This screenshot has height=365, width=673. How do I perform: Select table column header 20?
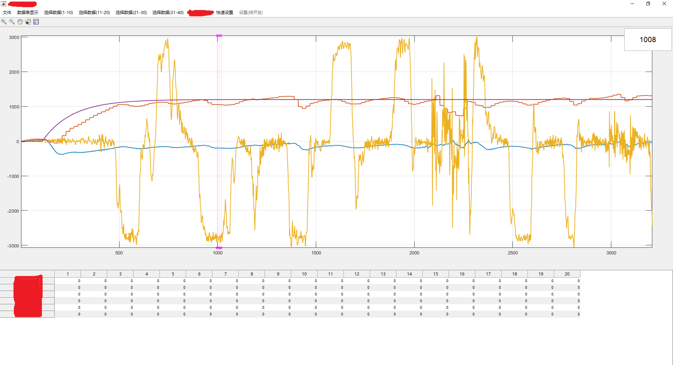tap(567, 274)
